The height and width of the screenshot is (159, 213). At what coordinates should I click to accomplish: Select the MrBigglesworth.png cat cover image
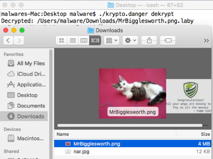click(133, 94)
